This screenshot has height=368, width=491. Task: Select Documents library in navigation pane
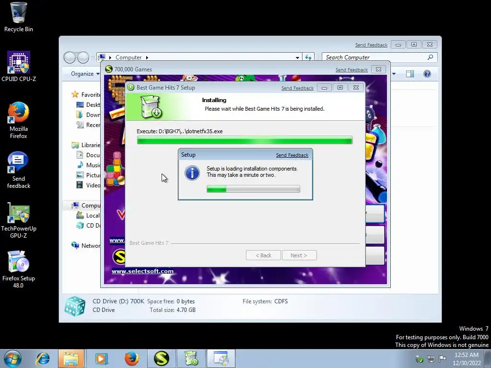pos(89,155)
